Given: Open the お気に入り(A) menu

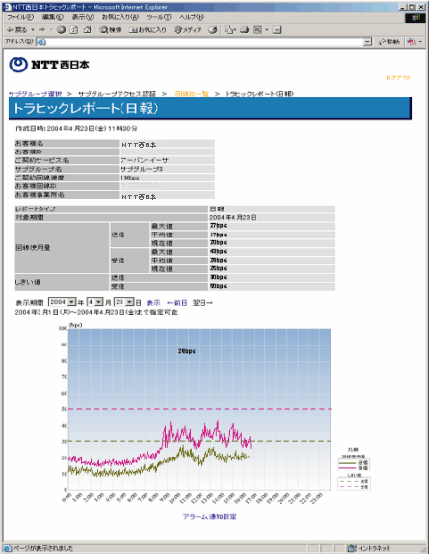Looking at the screenshot, I should click(x=121, y=17).
